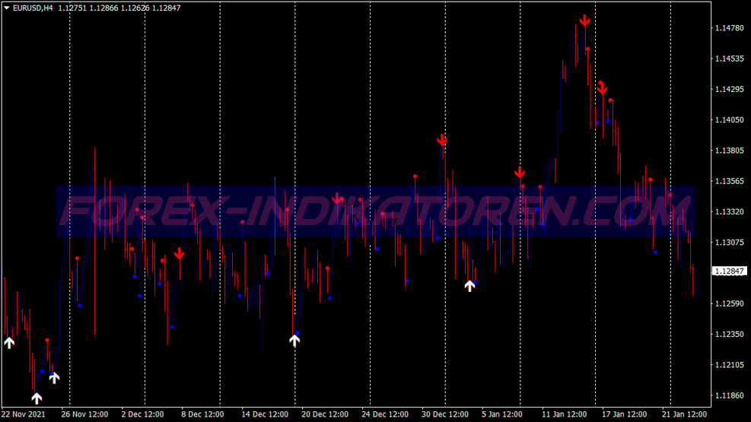
Task: Select the red sell arrow on the 5 Jan separator line
Action: coord(520,173)
